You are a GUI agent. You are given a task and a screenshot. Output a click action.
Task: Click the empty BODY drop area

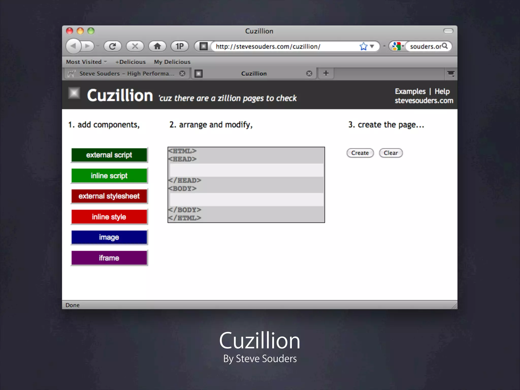point(247,200)
